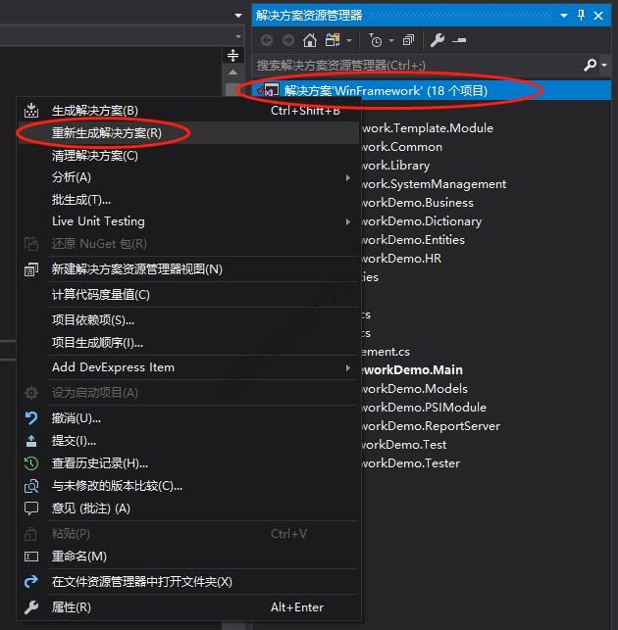Viewport: 618px width, 630px height.
Task: Click 生成解决方案(B) build option
Action: point(95,110)
